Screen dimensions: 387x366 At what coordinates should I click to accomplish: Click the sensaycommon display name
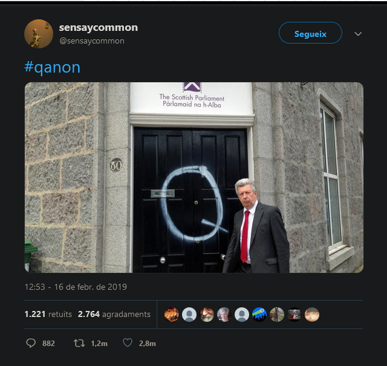click(98, 27)
